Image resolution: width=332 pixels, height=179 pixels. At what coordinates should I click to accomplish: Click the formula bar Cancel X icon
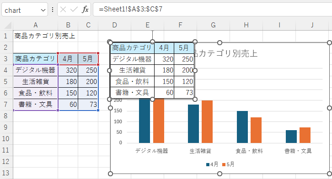(63, 10)
